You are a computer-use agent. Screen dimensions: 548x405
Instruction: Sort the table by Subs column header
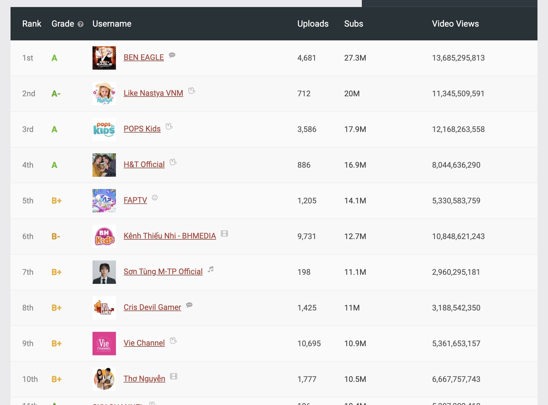pyautogui.click(x=353, y=24)
